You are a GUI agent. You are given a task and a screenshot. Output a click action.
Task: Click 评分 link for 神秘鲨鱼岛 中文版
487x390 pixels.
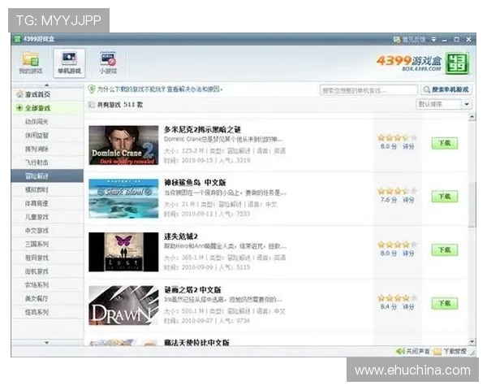point(408,200)
